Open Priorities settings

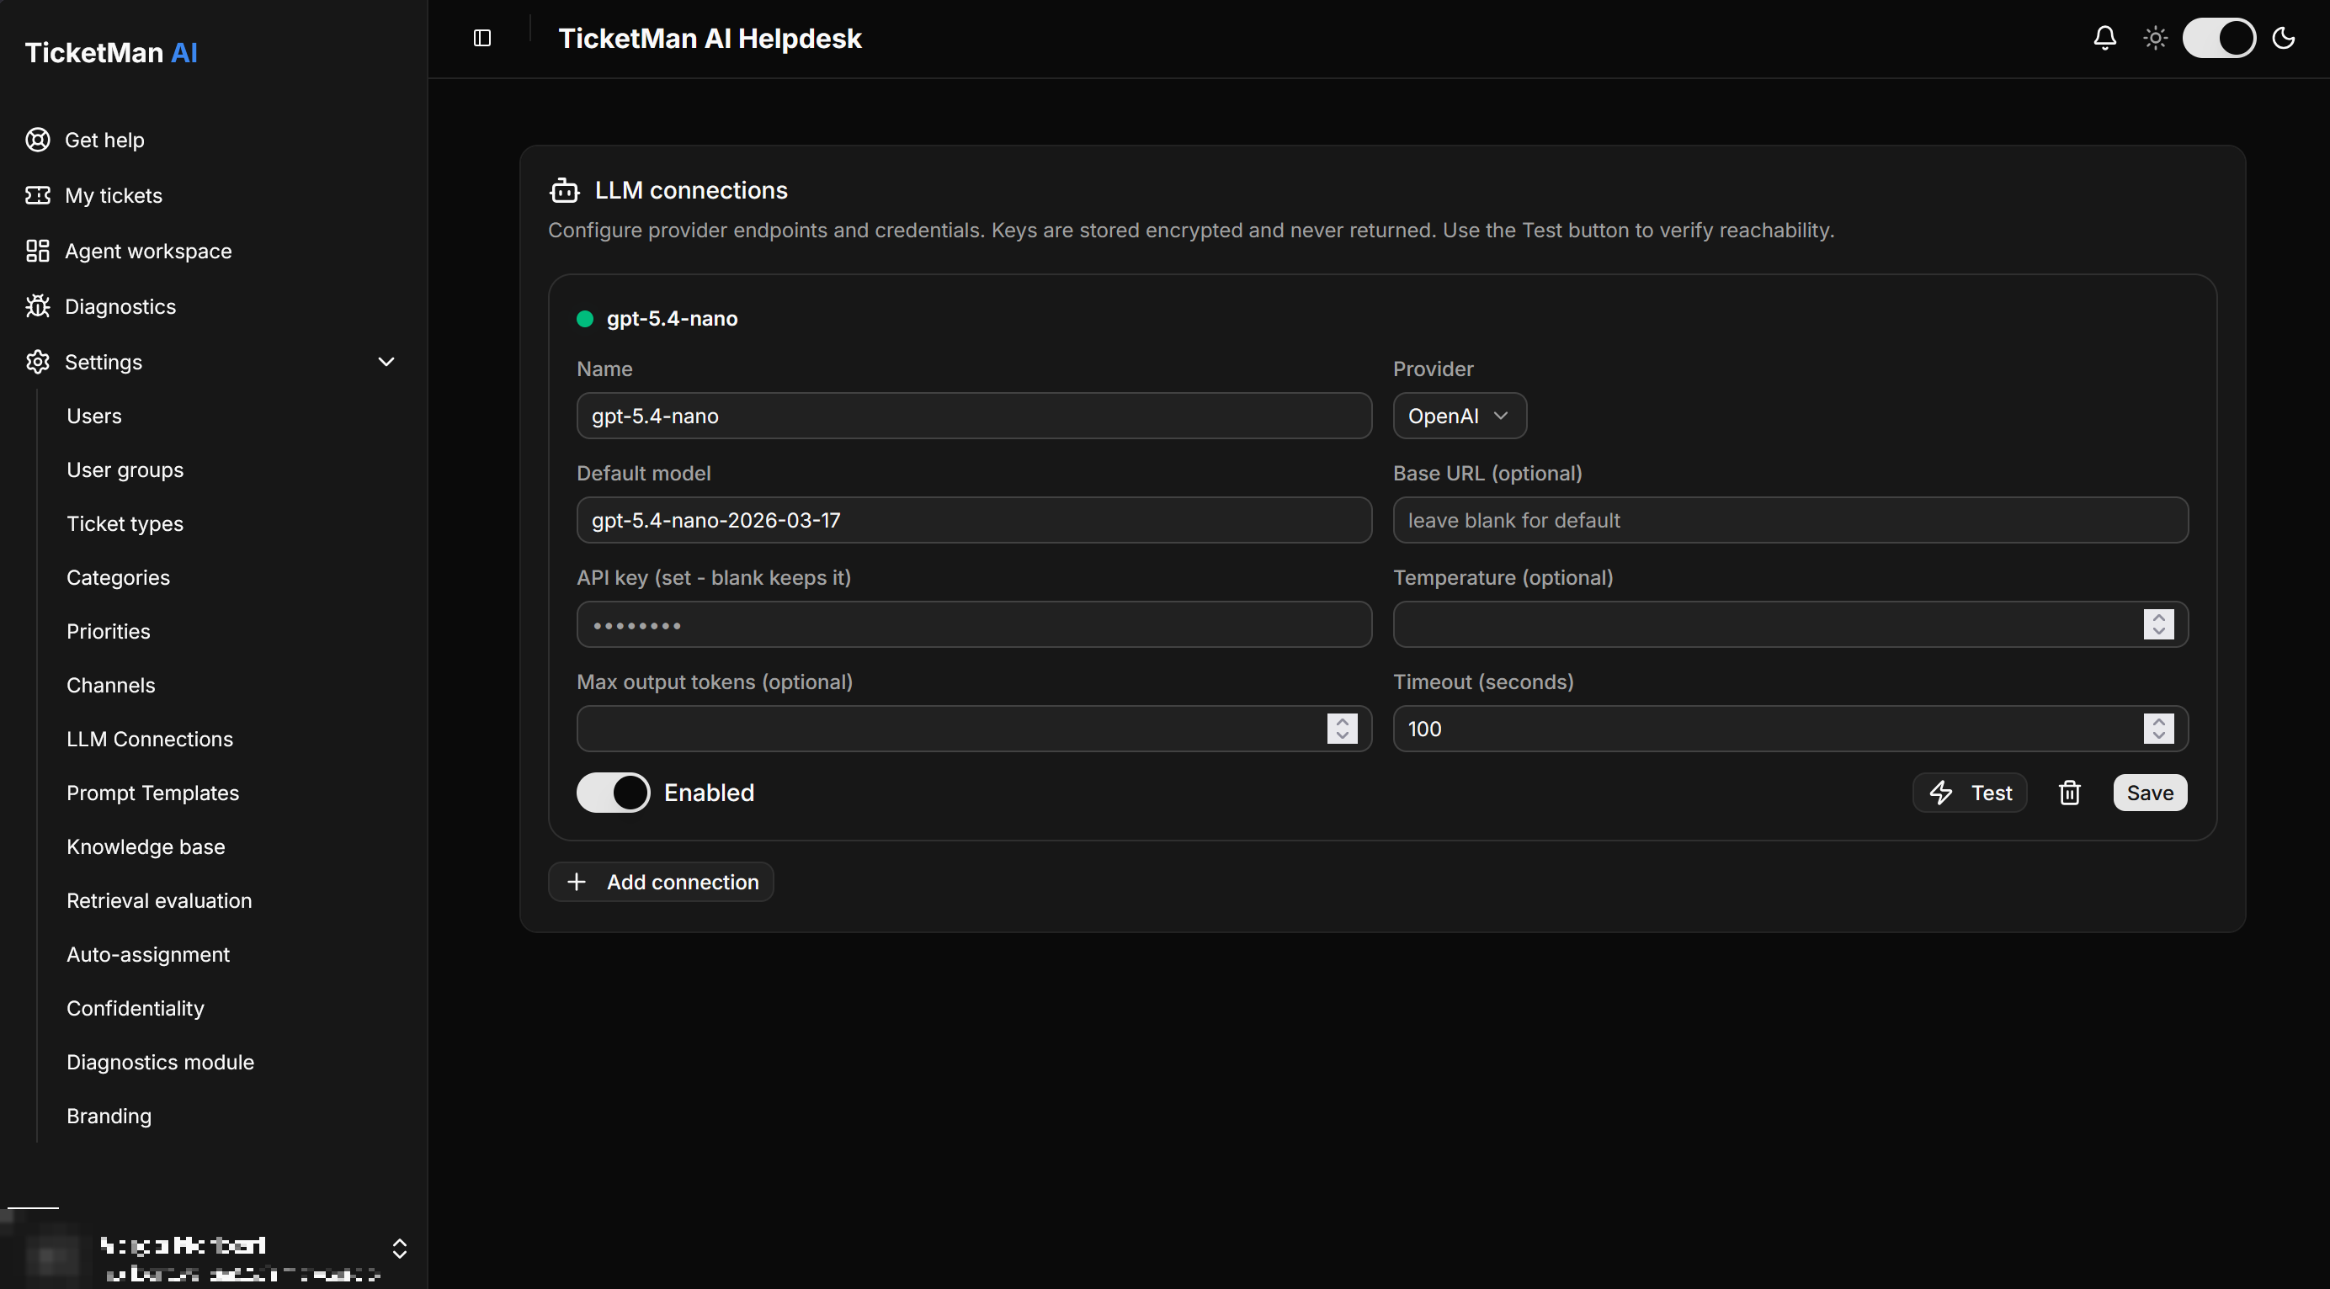[x=109, y=631]
